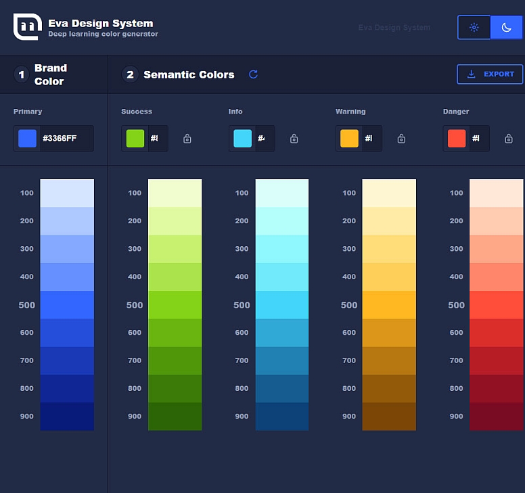Image resolution: width=525 pixels, height=493 pixels.
Task: Click the 500 label beside Danger scale
Action: point(457,305)
